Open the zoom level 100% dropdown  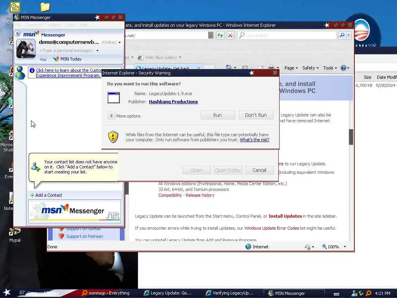click(345, 247)
